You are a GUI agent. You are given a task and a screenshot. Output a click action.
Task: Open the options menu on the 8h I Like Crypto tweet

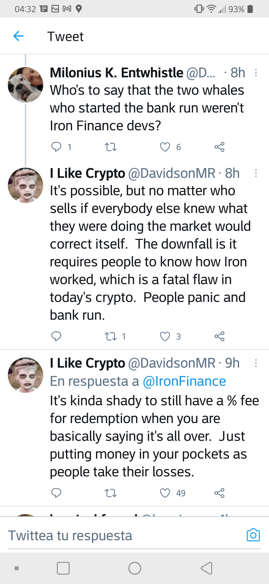point(256,173)
